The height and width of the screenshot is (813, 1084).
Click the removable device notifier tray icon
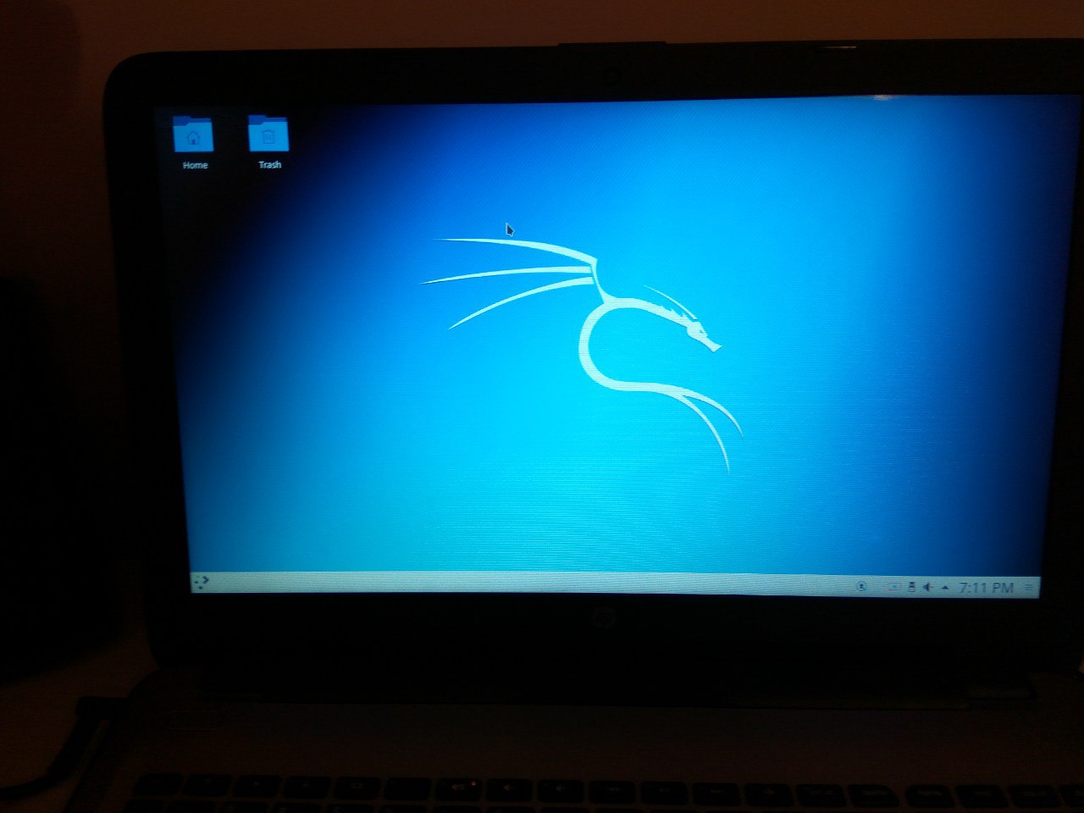(911, 586)
